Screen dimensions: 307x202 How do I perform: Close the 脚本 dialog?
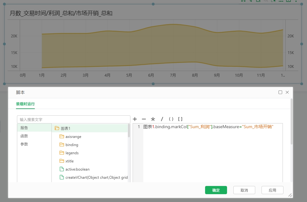[x=287, y=92]
